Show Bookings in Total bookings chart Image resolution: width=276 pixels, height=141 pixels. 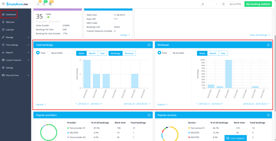(x=115, y=53)
